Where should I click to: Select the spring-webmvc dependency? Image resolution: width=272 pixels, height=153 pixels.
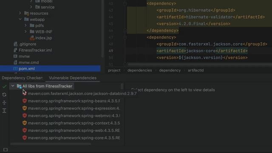click(x=74, y=116)
